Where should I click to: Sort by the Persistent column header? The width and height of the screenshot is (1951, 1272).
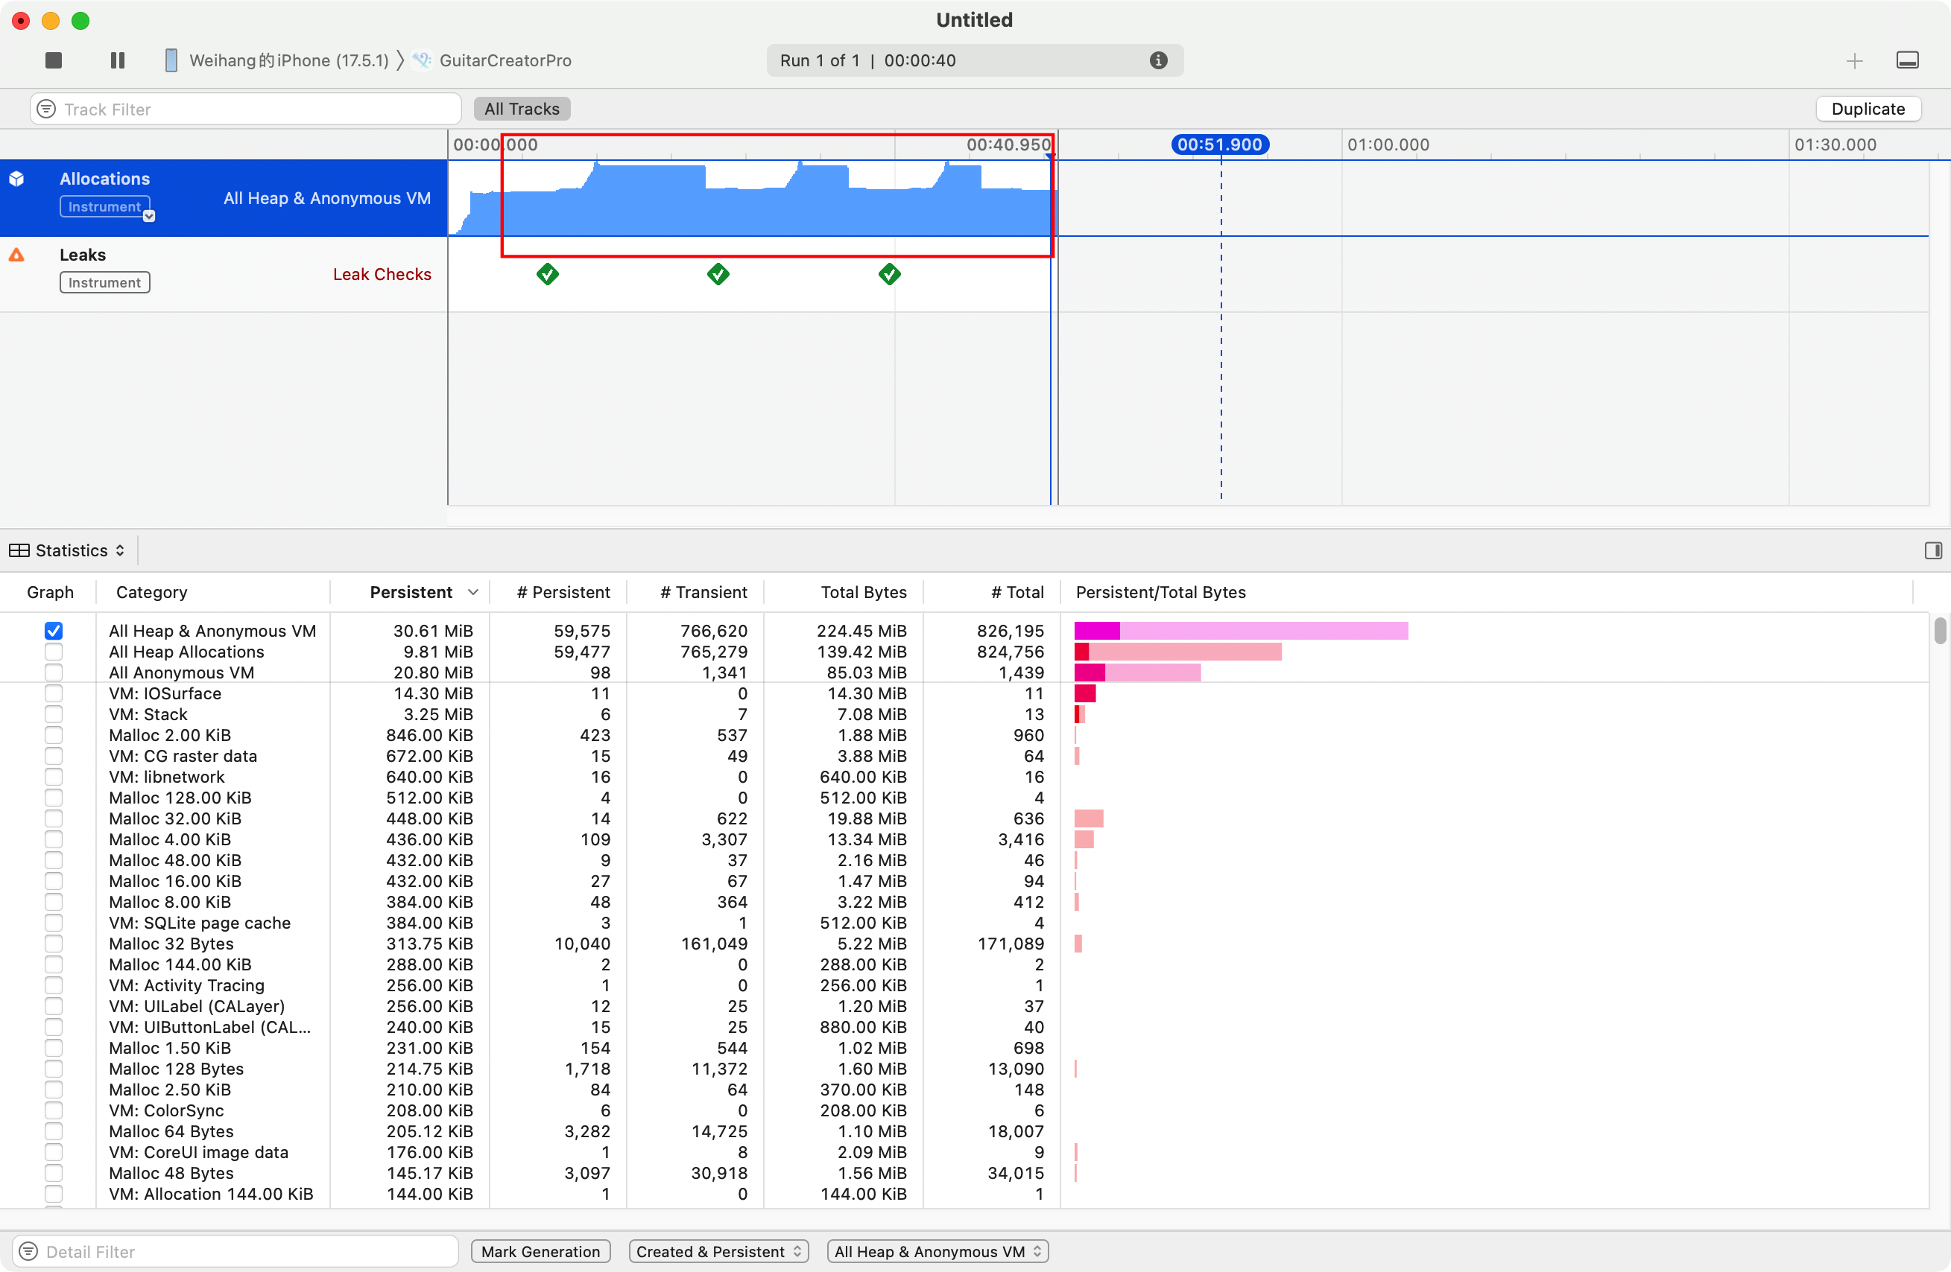410,592
